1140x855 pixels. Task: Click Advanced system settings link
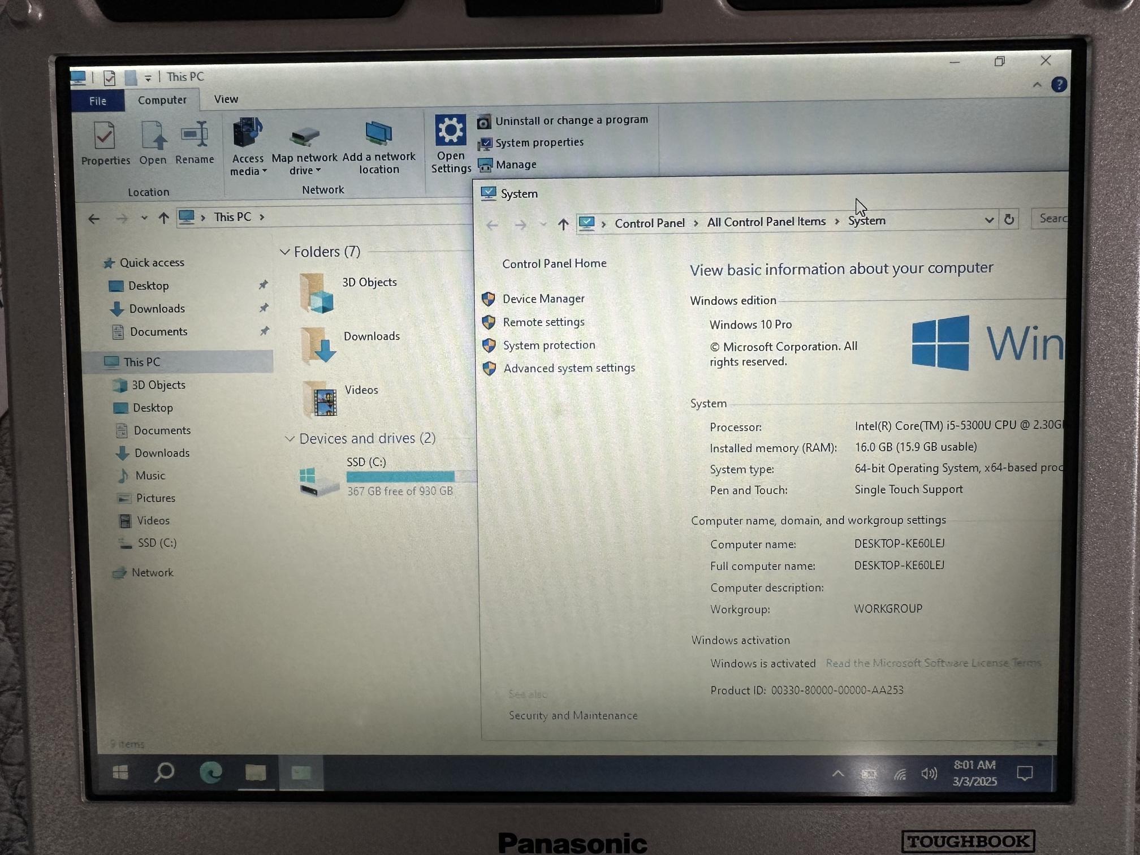(x=569, y=368)
